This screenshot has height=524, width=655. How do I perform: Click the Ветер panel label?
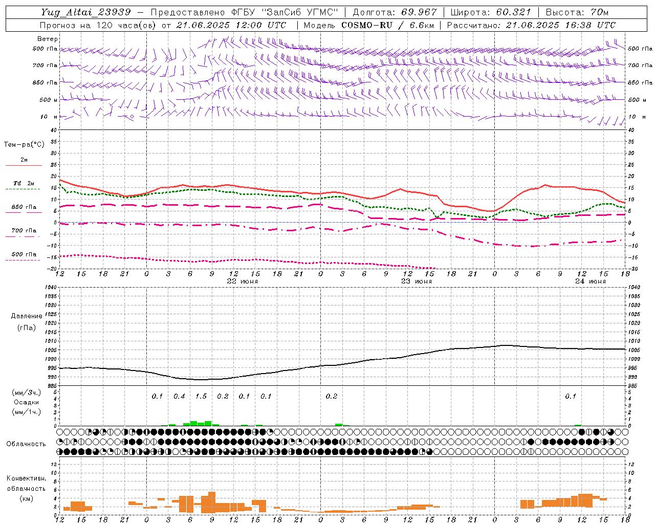coord(48,39)
